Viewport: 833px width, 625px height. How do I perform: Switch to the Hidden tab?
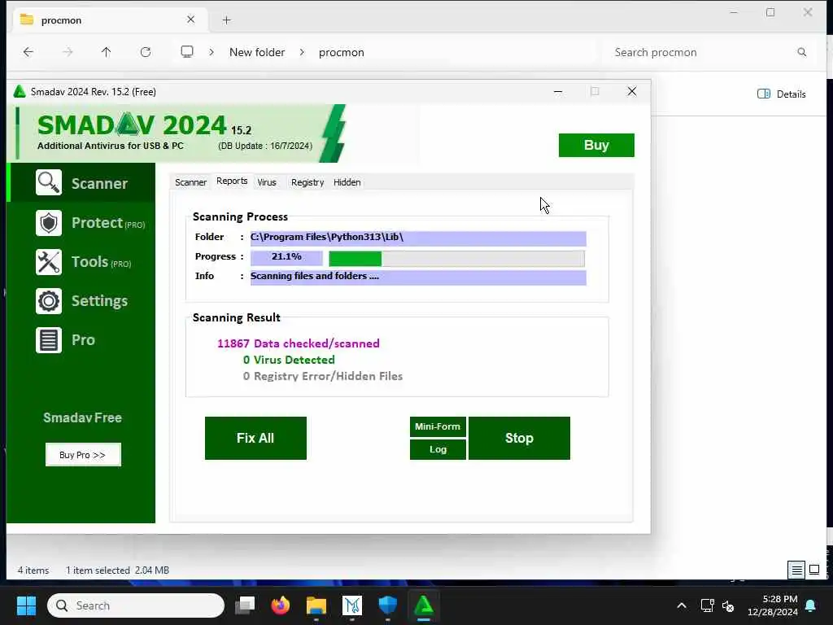(x=347, y=182)
